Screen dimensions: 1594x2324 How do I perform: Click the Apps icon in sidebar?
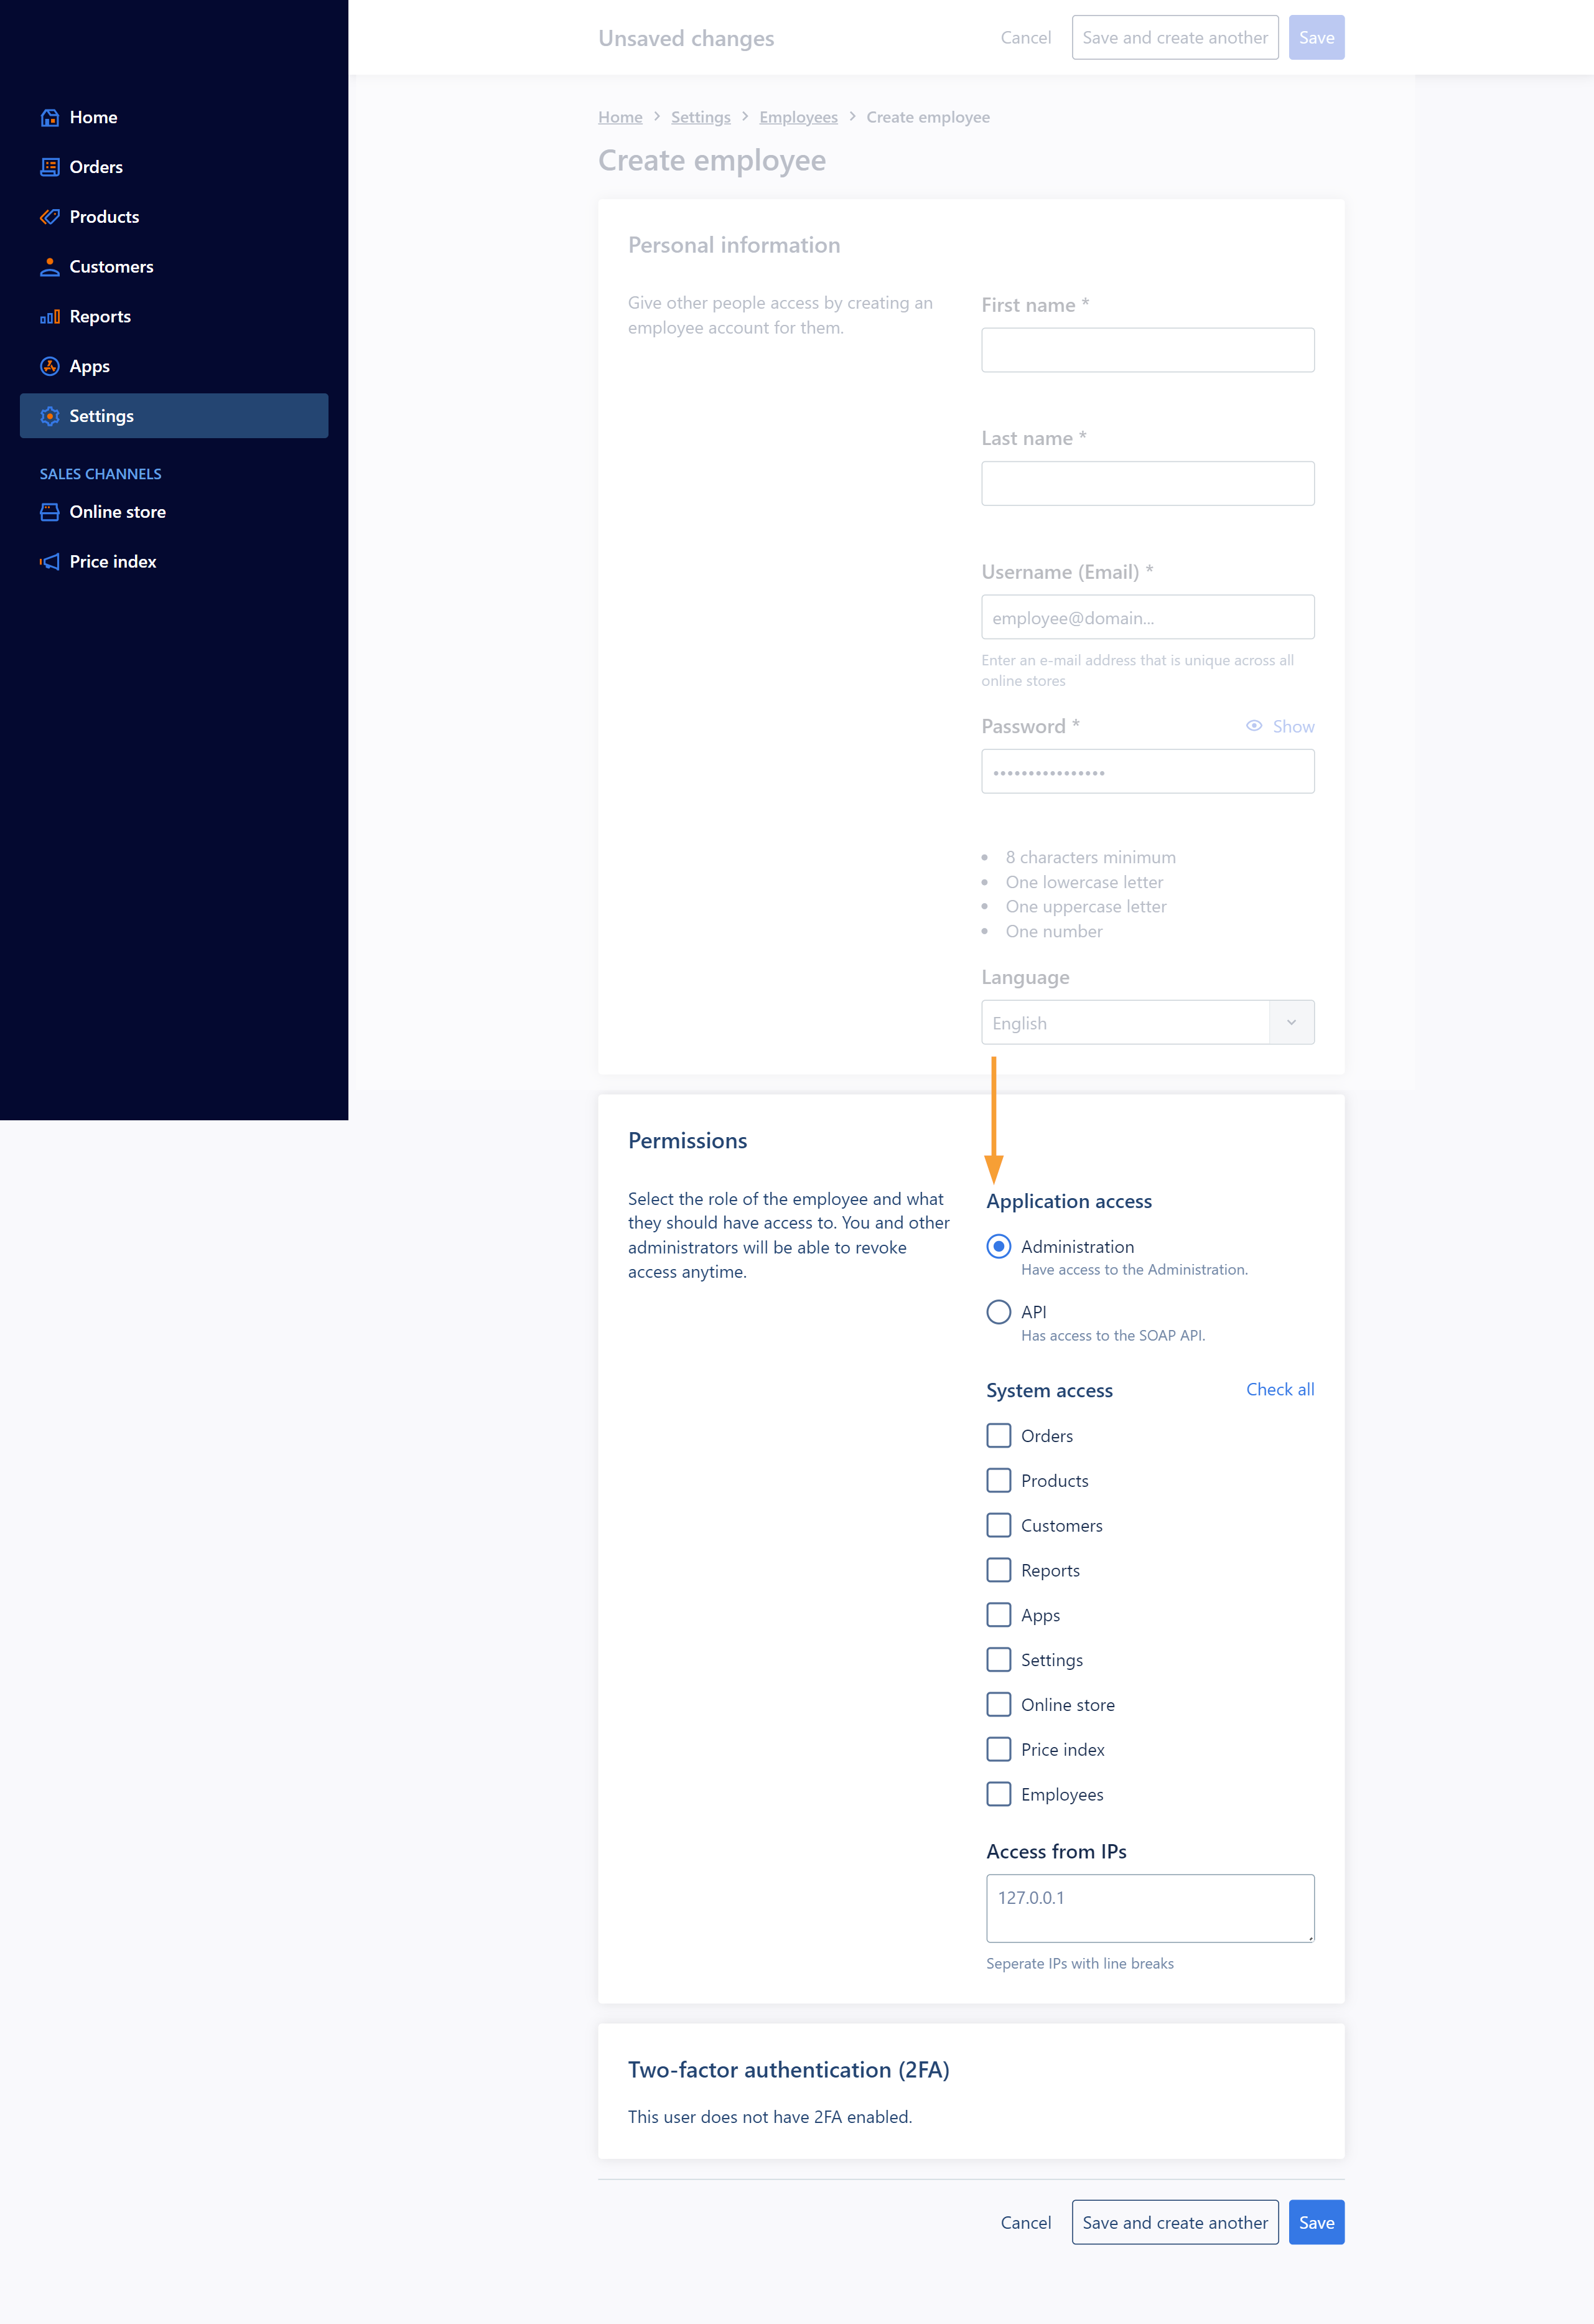click(48, 365)
